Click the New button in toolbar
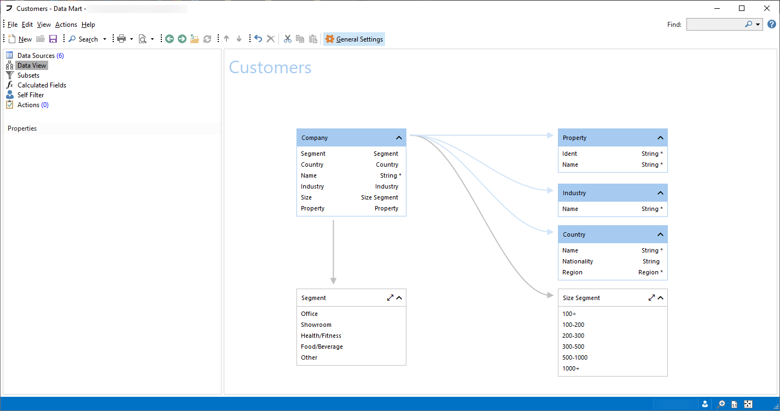This screenshot has width=780, height=411. 20,39
